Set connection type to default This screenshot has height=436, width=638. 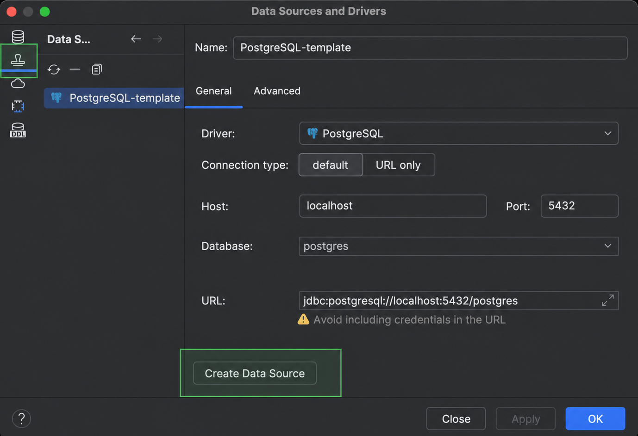(x=331, y=165)
